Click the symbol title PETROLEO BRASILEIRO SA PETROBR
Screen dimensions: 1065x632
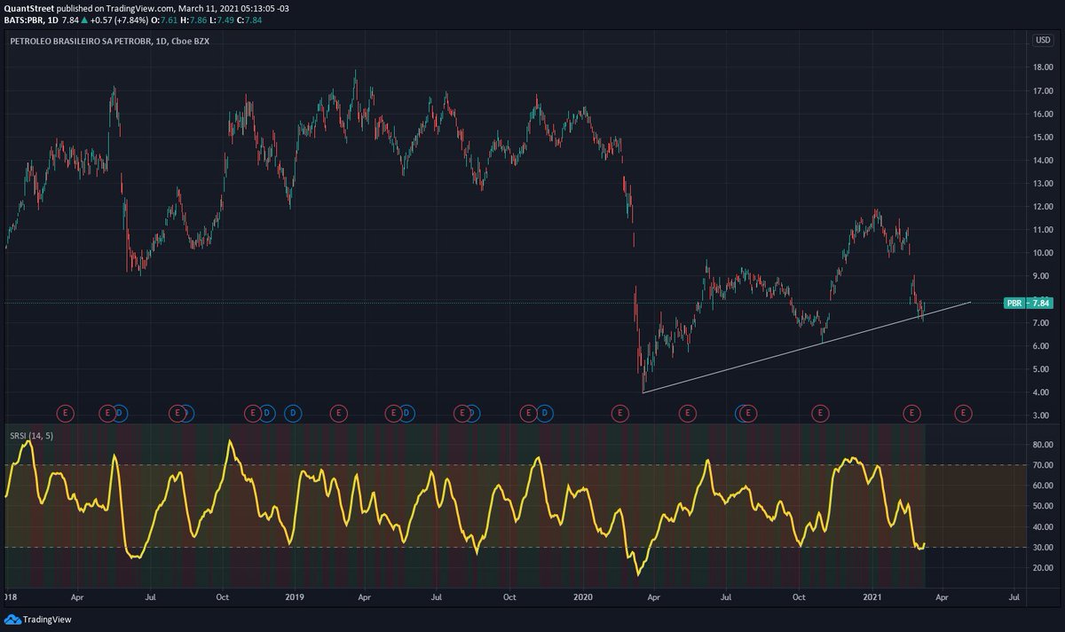(82, 41)
